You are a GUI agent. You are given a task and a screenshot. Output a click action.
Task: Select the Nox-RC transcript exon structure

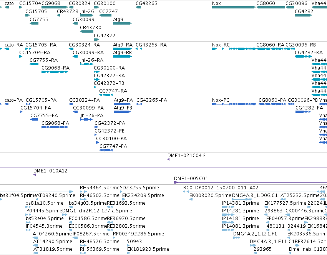pos(234,49)
